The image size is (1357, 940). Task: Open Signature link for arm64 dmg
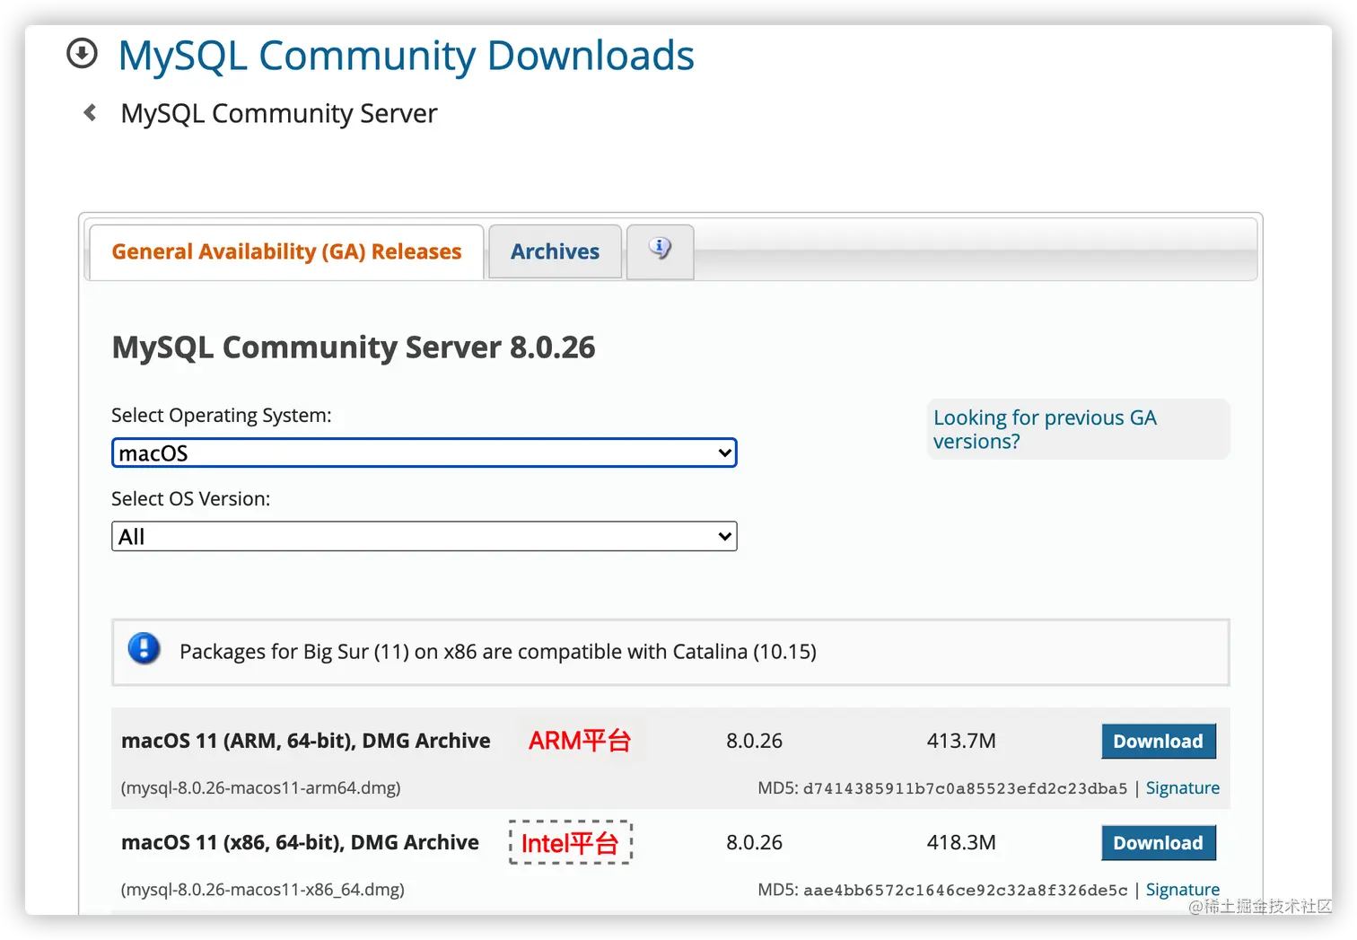coord(1182,787)
